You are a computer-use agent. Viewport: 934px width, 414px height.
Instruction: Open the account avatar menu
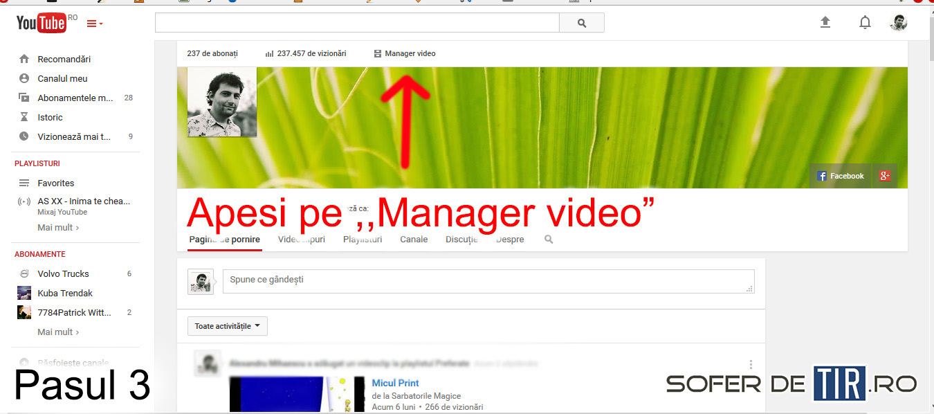(x=898, y=23)
